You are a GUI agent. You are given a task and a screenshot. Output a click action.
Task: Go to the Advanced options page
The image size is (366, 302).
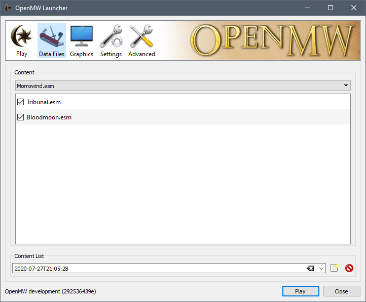141,41
